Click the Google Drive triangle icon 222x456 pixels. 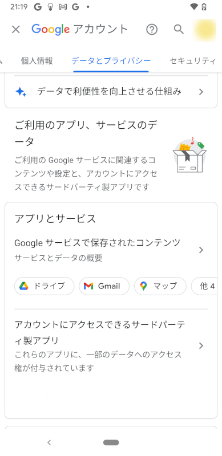tap(24, 286)
